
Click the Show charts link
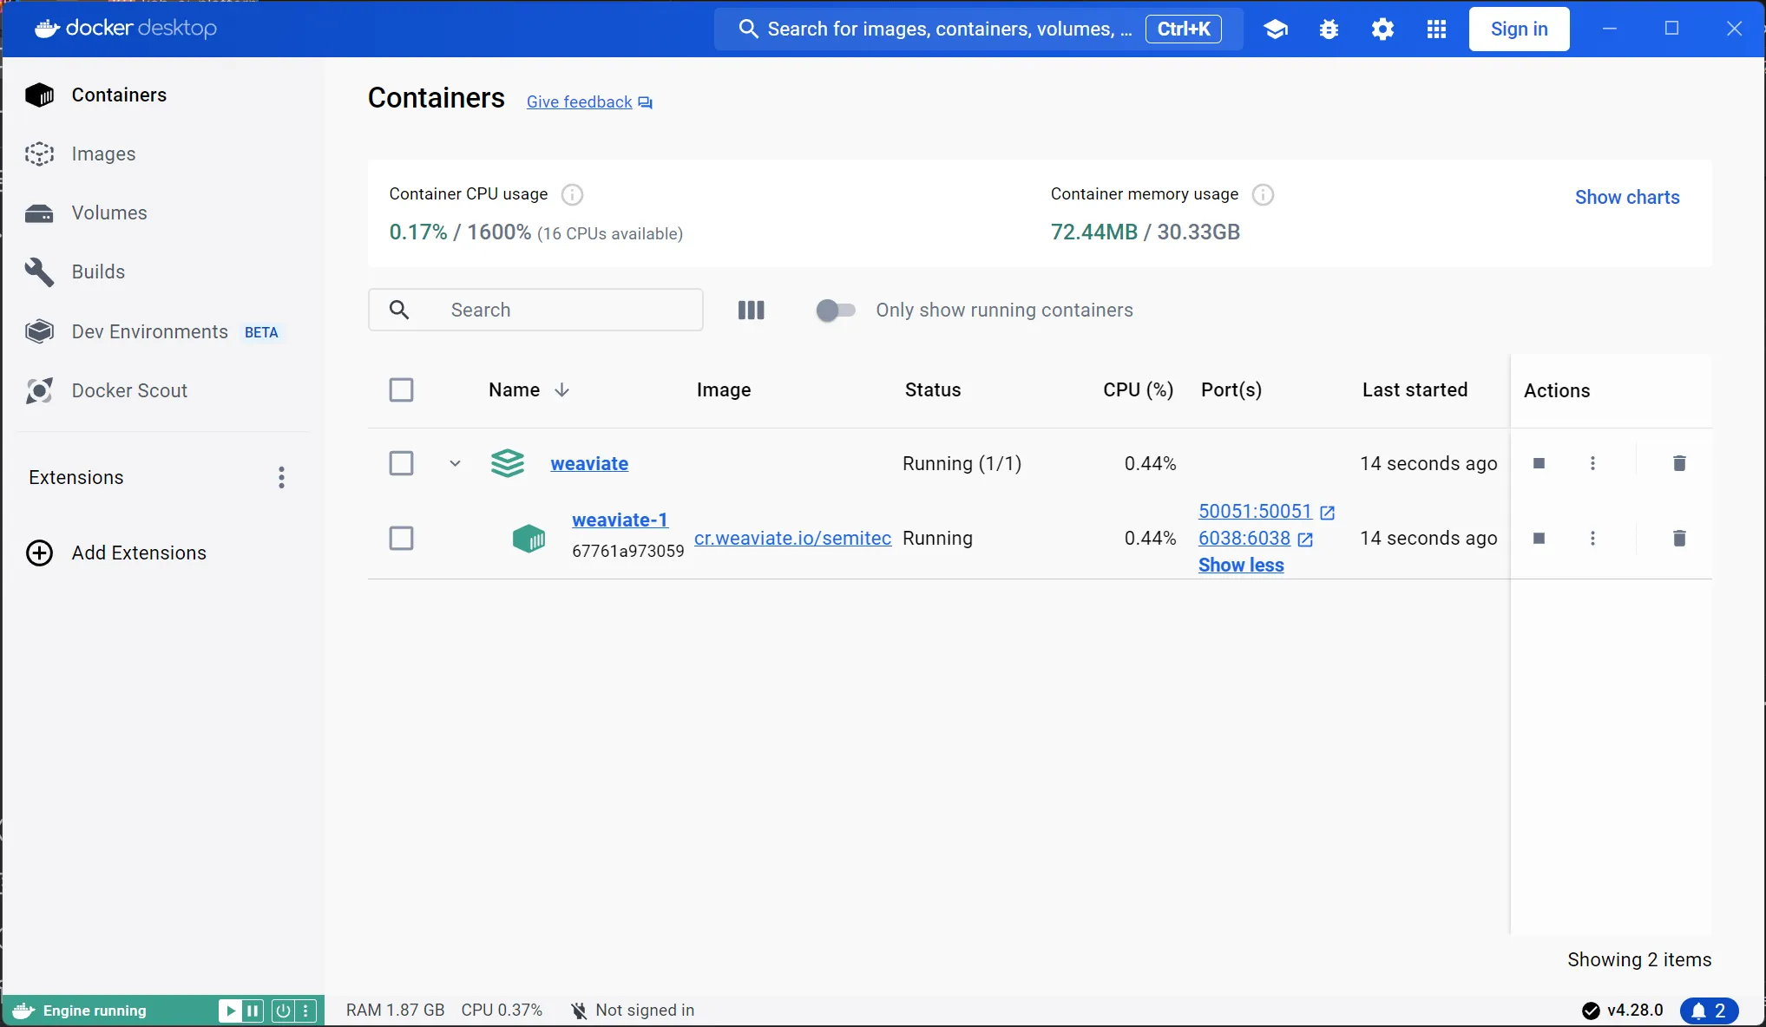(1626, 197)
